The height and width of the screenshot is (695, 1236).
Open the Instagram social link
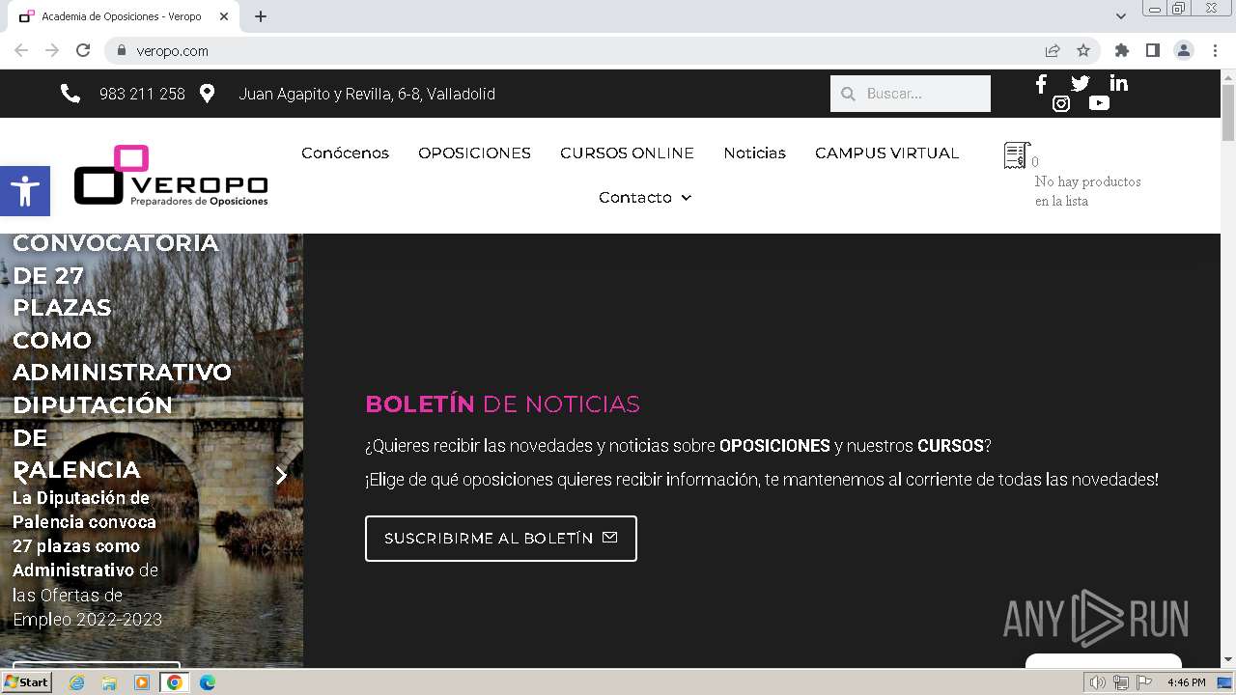tap(1060, 103)
